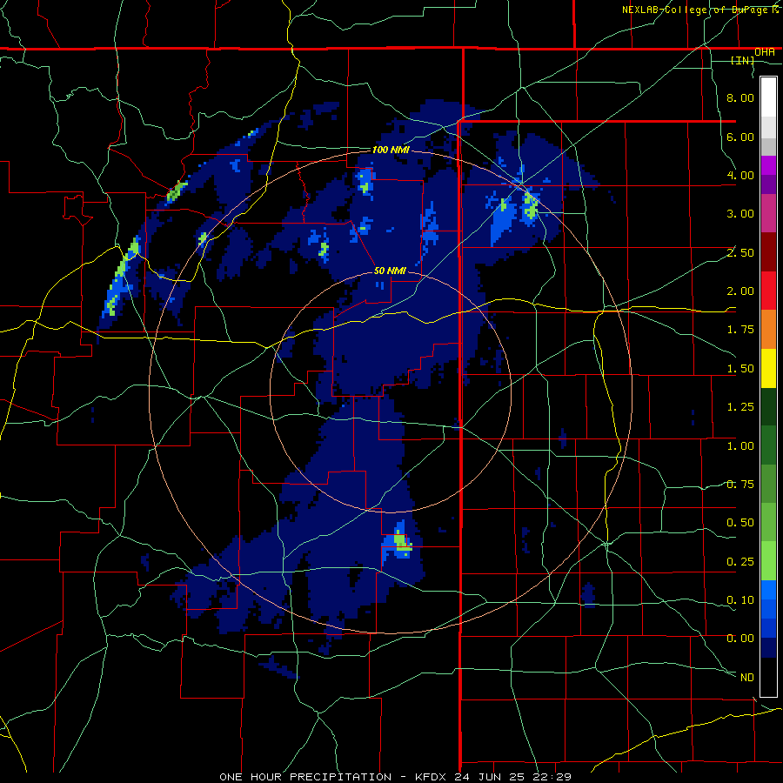Image resolution: width=783 pixels, height=783 pixels.
Task: Click the NEXLAB-College of DuPage credit text
Action: (699, 10)
